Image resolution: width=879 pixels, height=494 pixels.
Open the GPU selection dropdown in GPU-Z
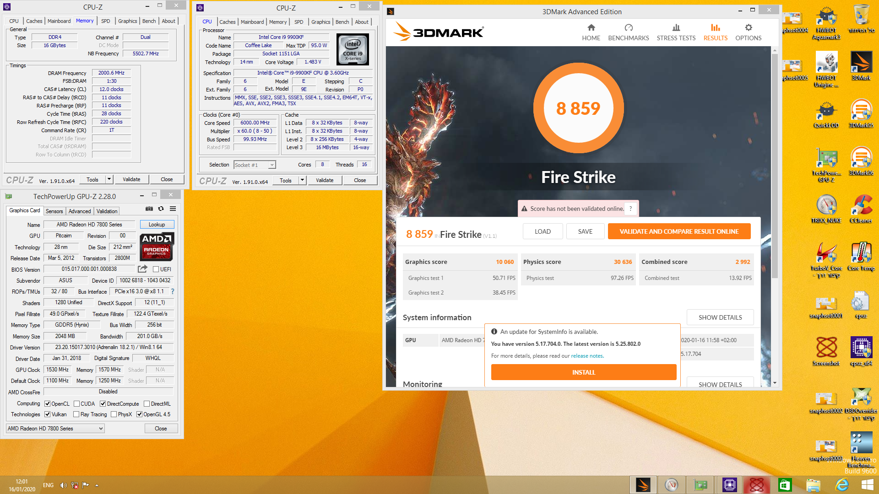[55, 429]
